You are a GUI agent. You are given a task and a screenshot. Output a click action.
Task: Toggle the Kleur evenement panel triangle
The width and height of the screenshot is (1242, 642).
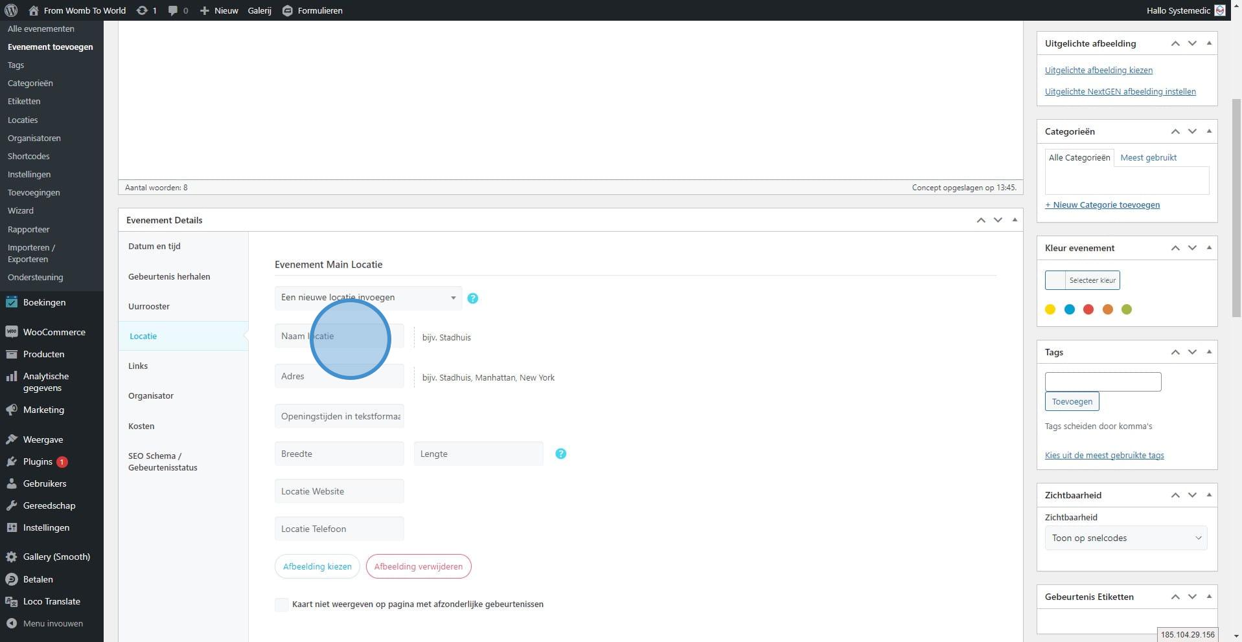coord(1208,248)
